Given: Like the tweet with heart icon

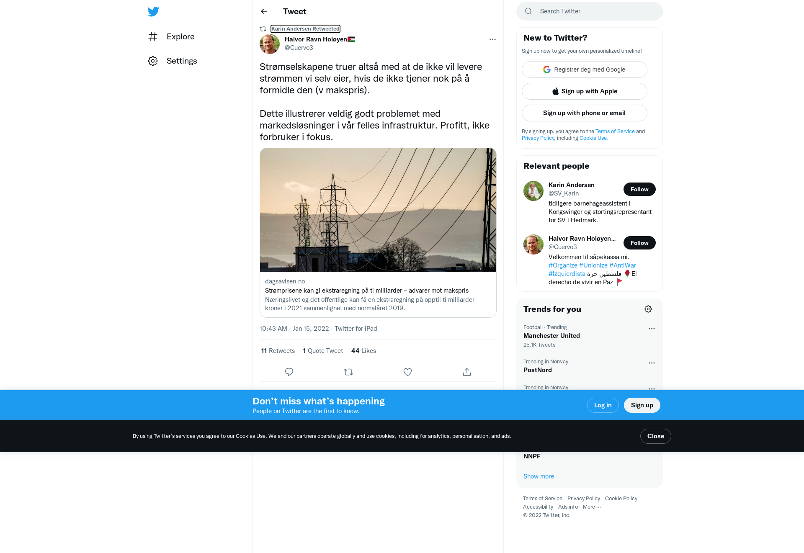Looking at the screenshot, I should tap(407, 372).
